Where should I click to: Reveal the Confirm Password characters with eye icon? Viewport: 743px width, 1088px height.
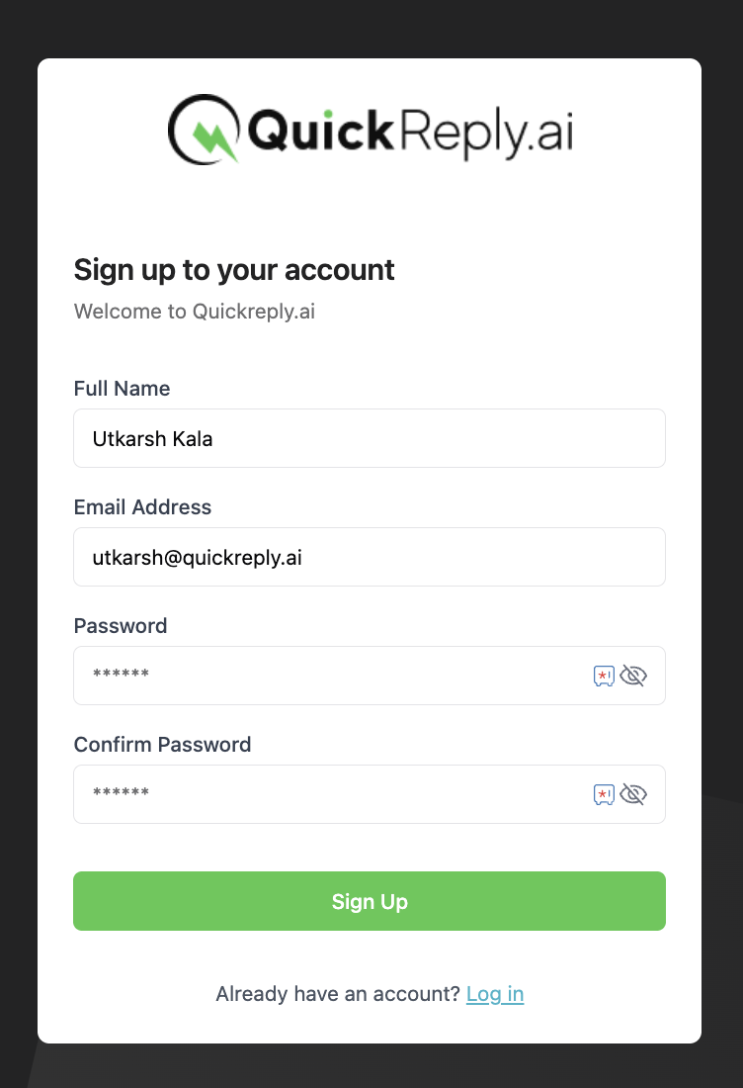pyautogui.click(x=633, y=794)
